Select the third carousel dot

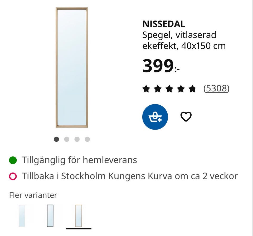coord(77,139)
